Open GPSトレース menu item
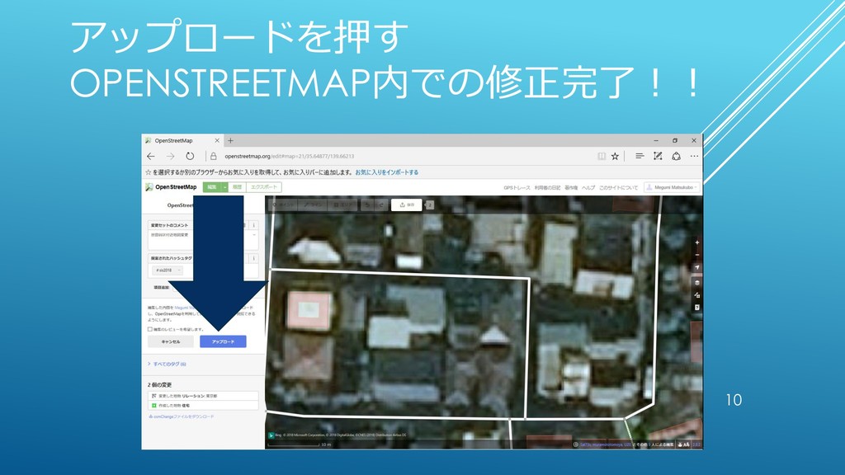This screenshot has height=475, width=845. coord(517,187)
